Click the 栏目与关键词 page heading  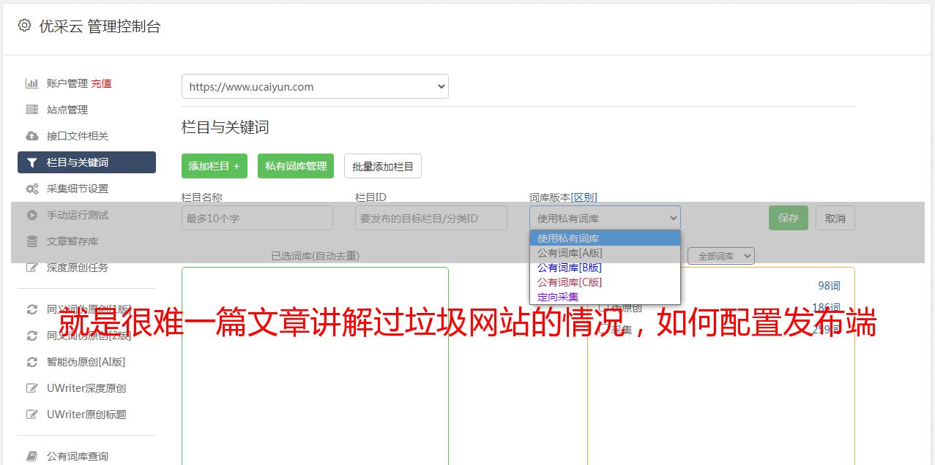click(226, 127)
